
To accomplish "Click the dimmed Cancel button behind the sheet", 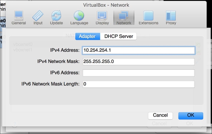I will click(159, 123).
